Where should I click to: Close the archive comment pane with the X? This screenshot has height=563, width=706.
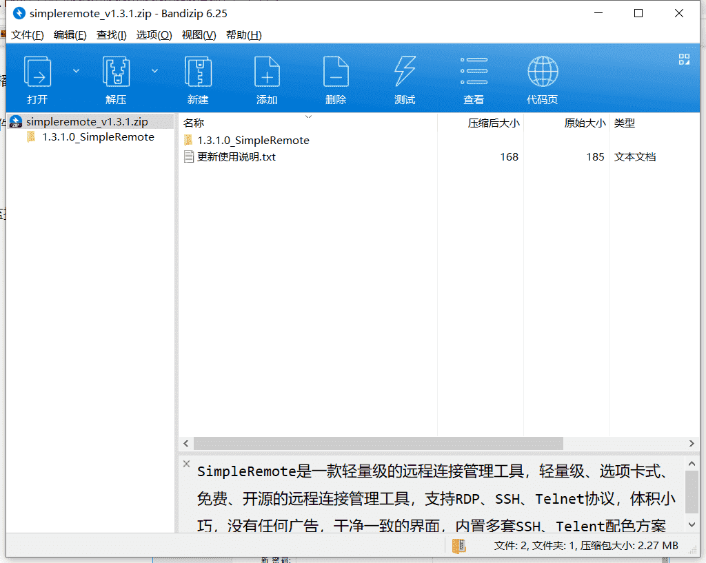(x=186, y=464)
